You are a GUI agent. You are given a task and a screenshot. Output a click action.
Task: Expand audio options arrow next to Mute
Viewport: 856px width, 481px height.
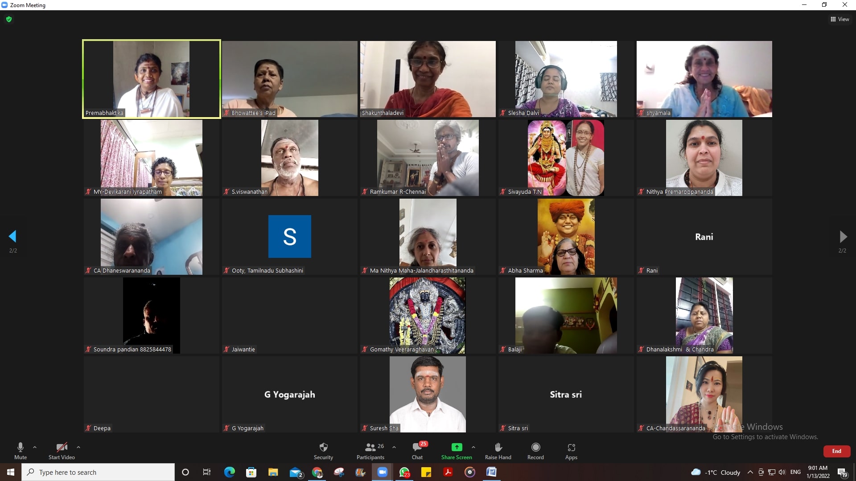point(35,447)
